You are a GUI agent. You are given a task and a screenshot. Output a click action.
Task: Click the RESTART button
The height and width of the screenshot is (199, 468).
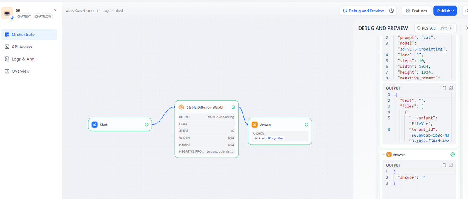point(435,28)
